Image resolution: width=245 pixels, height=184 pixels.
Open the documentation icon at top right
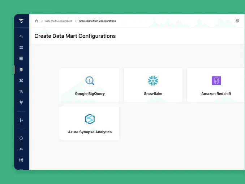click(x=237, y=21)
